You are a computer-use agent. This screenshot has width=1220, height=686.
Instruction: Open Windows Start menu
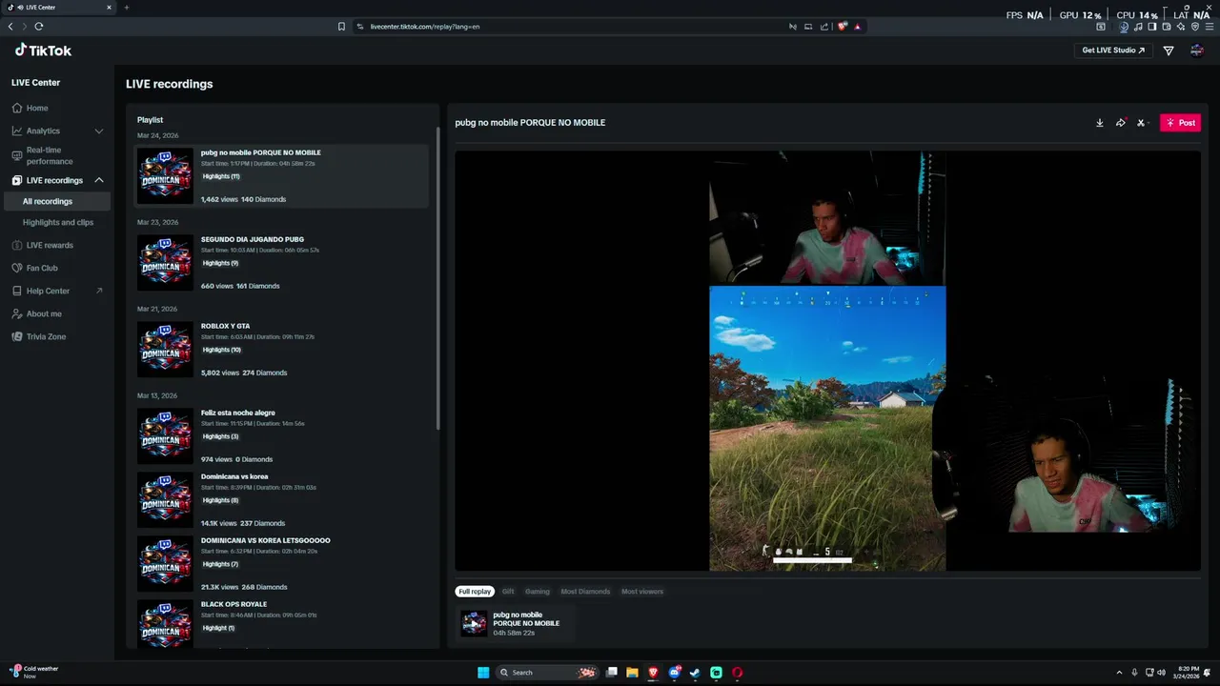click(483, 673)
